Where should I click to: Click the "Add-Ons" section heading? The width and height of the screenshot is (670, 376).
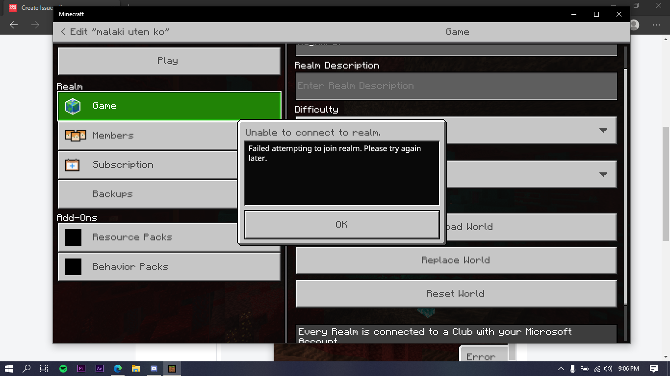[x=77, y=217]
